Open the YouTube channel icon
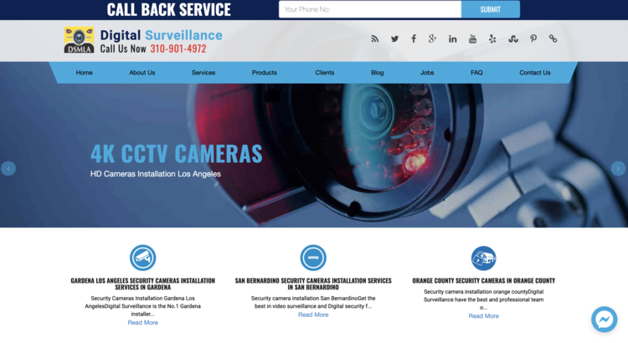Screen dimensions: 628x343 click(472, 38)
